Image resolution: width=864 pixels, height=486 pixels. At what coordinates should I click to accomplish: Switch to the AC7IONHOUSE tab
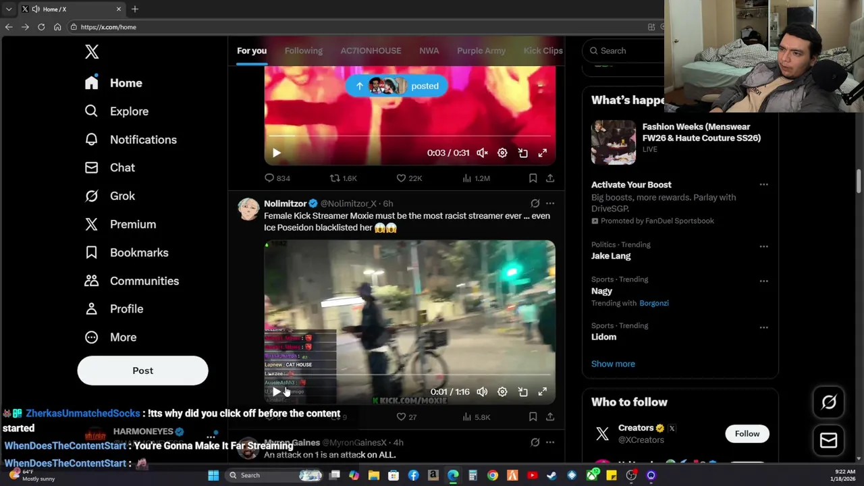371,51
